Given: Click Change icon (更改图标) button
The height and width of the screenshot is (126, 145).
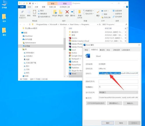Looking at the screenshot, I should pos(114,103).
